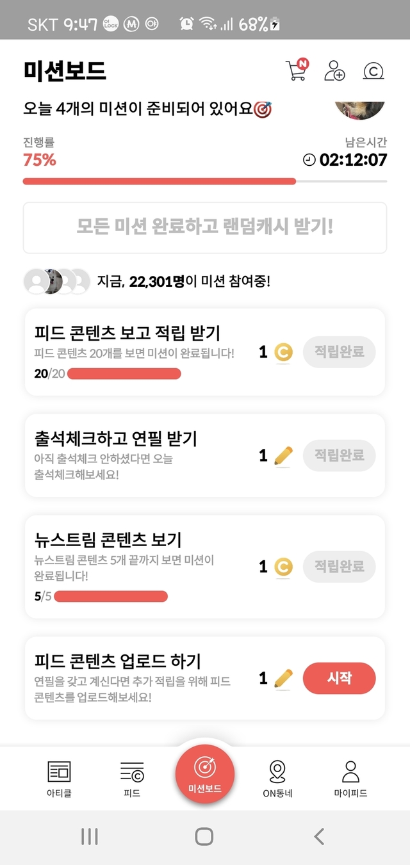Viewport: 410px width, 865px height.
Task: Open the cash coin icon in header
Action: pyautogui.click(x=373, y=70)
